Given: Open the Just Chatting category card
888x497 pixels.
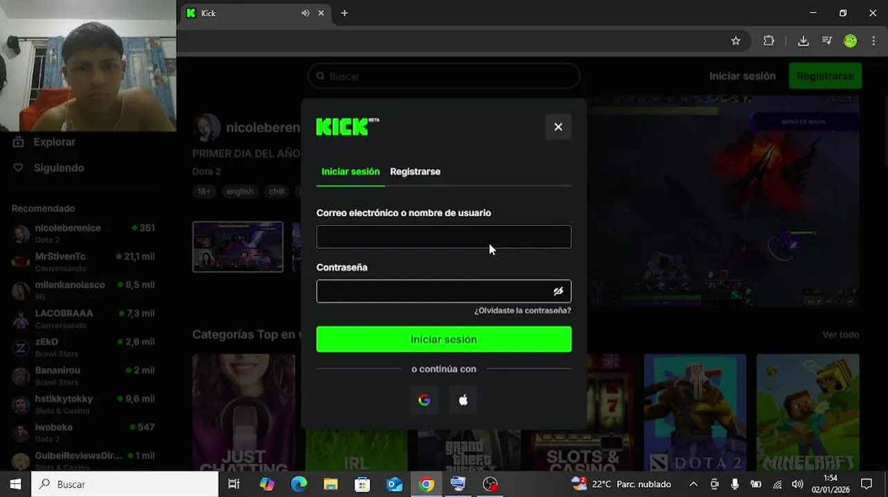Looking at the screenshot, I should [243, 412].
